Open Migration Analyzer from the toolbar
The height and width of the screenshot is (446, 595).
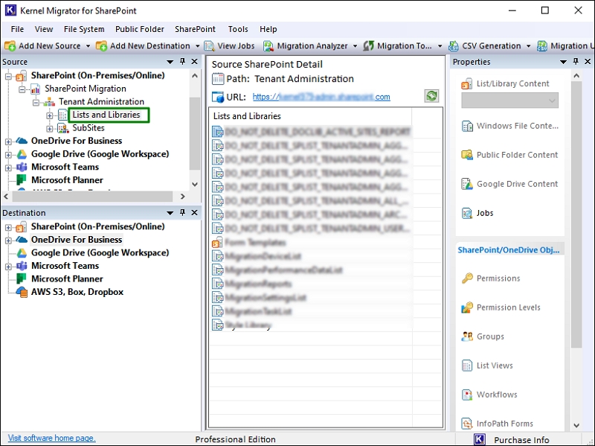point(305,46)
